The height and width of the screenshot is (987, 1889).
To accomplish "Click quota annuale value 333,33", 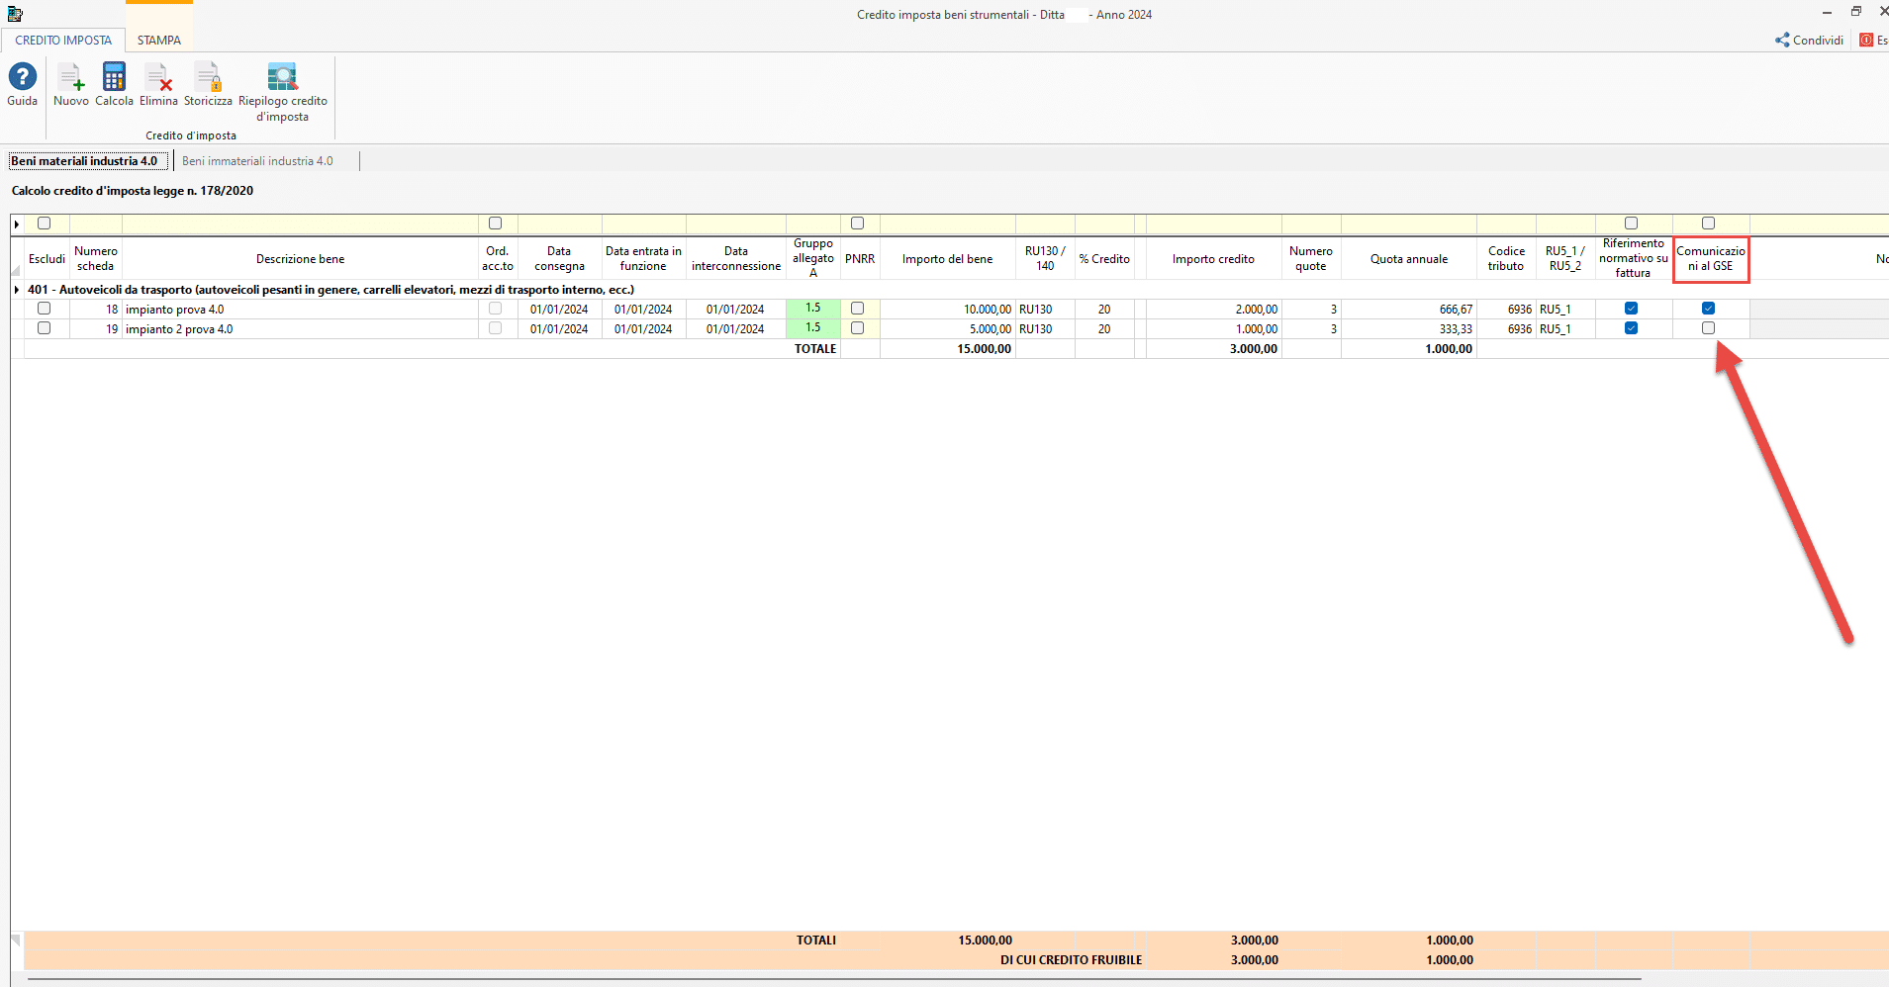I will [1409, 329].
